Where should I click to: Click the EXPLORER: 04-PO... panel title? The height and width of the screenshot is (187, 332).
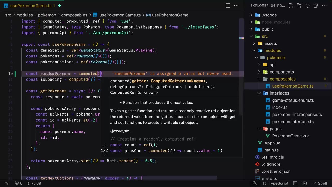click(268, 5)
